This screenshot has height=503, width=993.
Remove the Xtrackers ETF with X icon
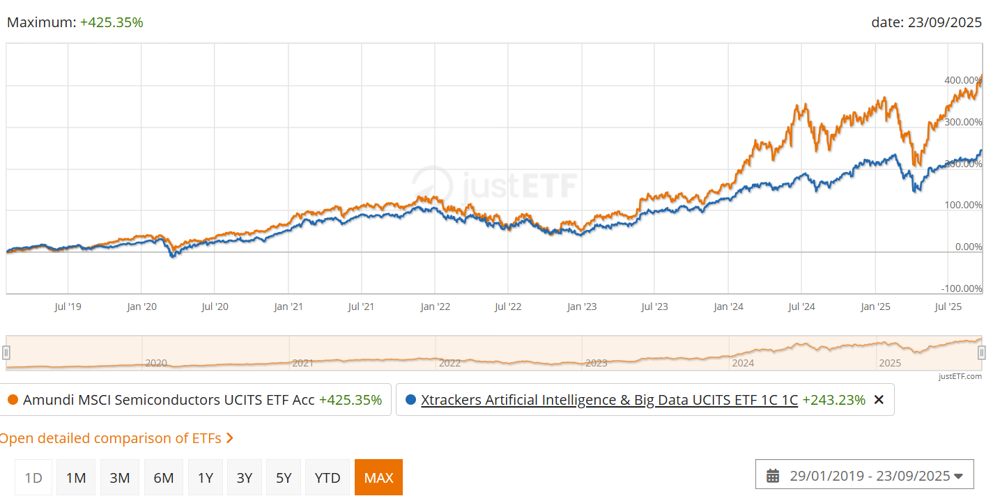[x=879, y=400]
